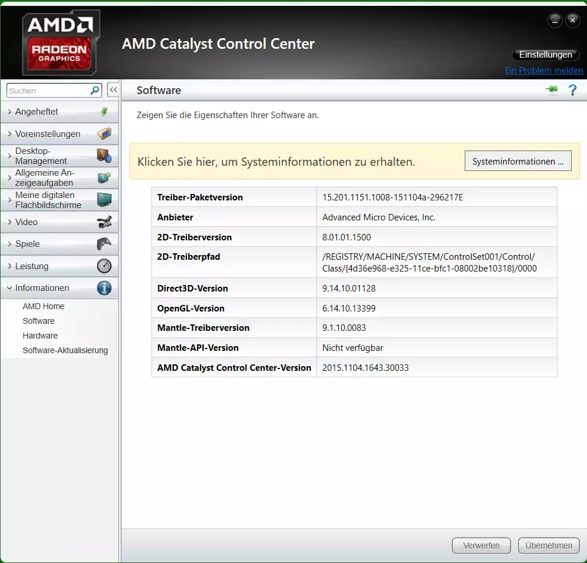Click the blue Informationen info icon
The image size is (587, 563).
(104, 288)
